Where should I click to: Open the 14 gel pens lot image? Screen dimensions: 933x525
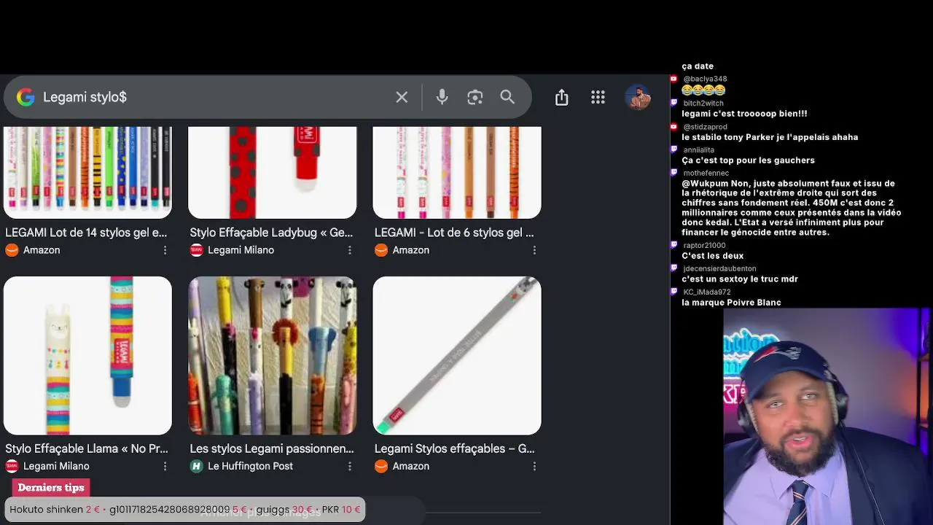(87, 173)
